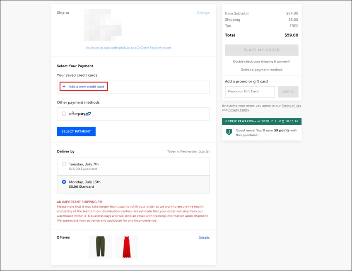Click the green pants item thumbnail
The width and height of the screenshot is (352, 271).
point(100,247)
